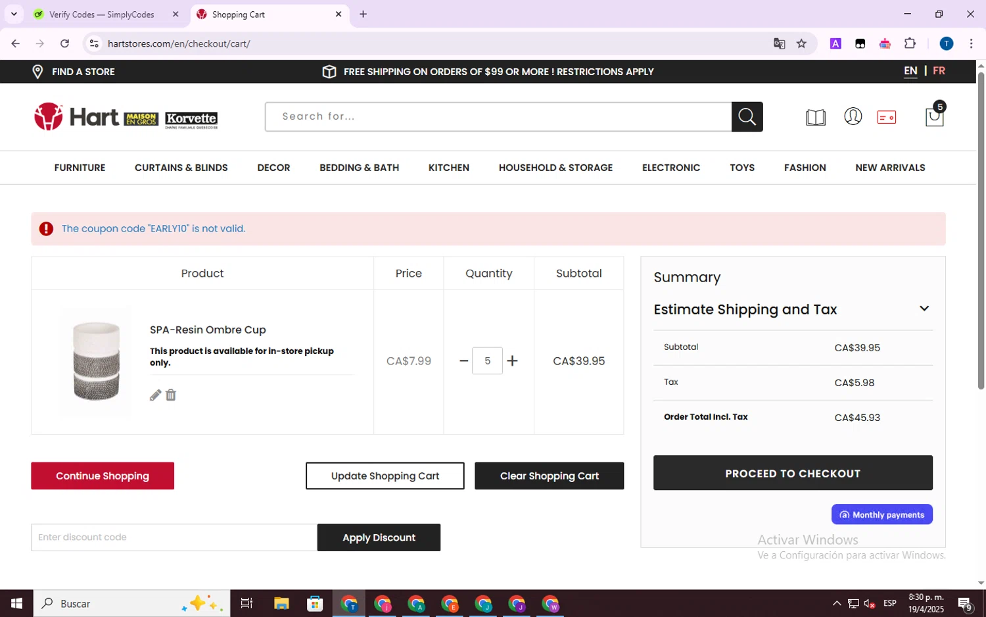Viewport: 986px width, 617px height.
Task: Open the browser extensions puzzle icon
Action: coord(910,43)
